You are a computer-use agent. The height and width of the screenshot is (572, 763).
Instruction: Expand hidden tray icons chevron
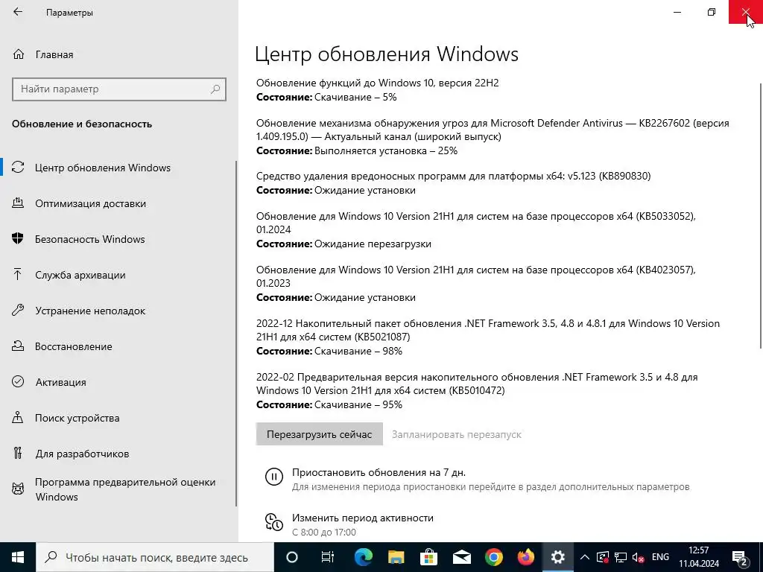[x=585, y=557]
